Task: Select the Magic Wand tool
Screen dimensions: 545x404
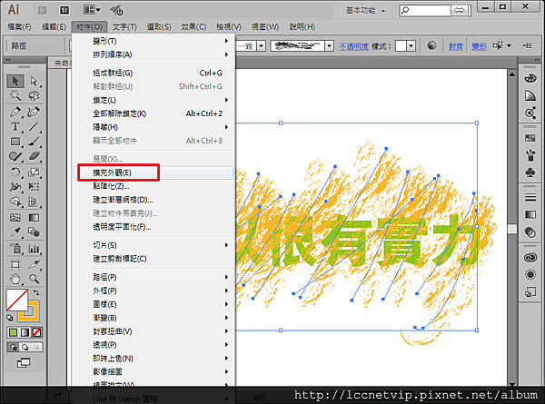Action: click(x=15, y=96)
